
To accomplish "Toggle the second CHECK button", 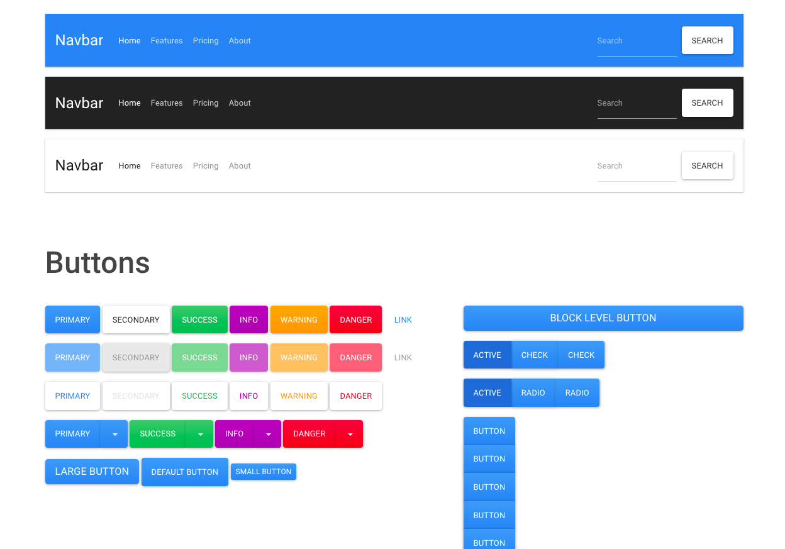I will pos(581,355).
